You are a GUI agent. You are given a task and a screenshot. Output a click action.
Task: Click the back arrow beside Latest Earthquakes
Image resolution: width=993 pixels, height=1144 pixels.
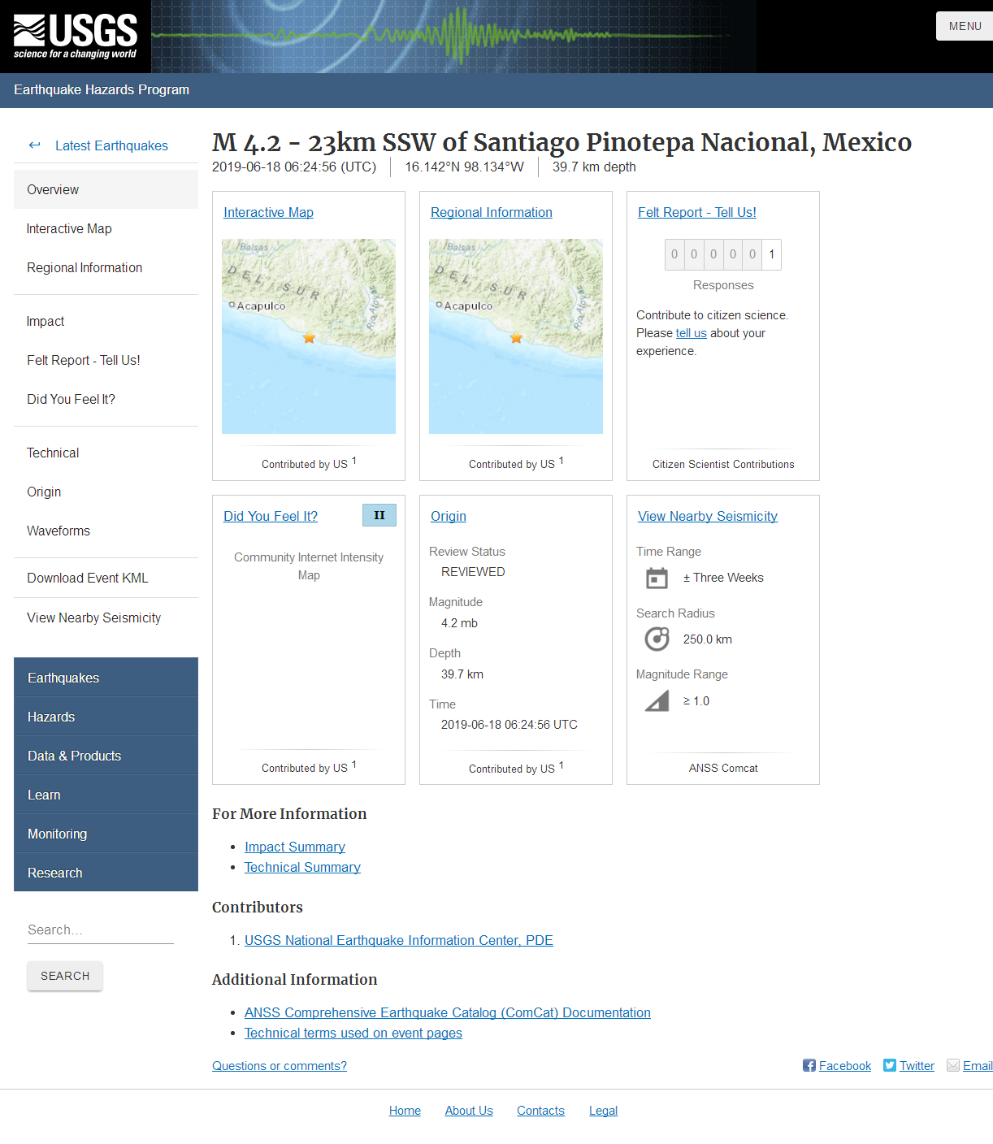tap(34, 145)
